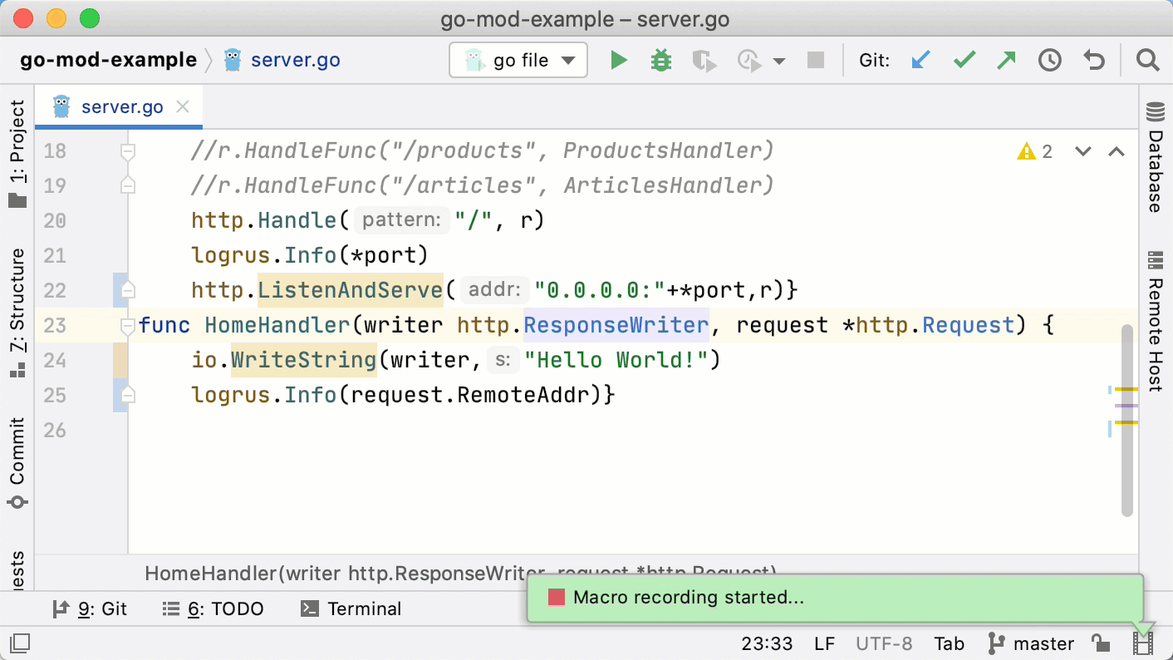The image size is (1173, 660).
Task: Open the go file run configuration dropdown
Action: [x=518, y=61]
